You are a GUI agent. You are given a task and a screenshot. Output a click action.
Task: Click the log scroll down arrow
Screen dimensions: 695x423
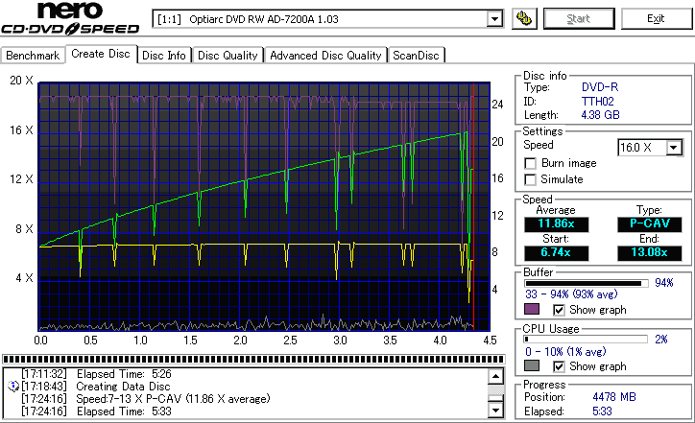point(495,411)
